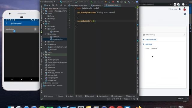Expand the ios folder
Screen dimensions: 192x108
point(43,21)
